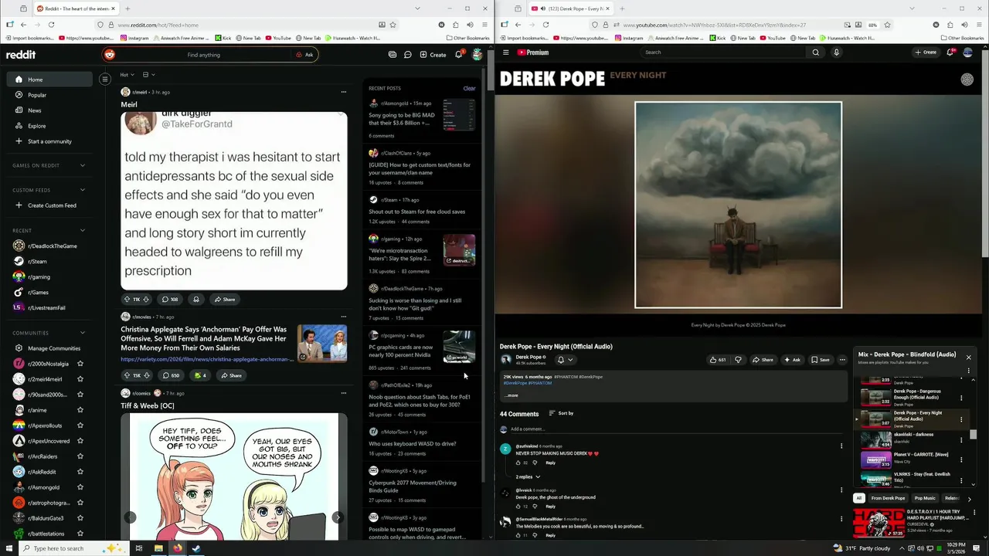Close the Mix playlist panel
The height and width of the screenshot is (556, 989).
coord(968,358)
